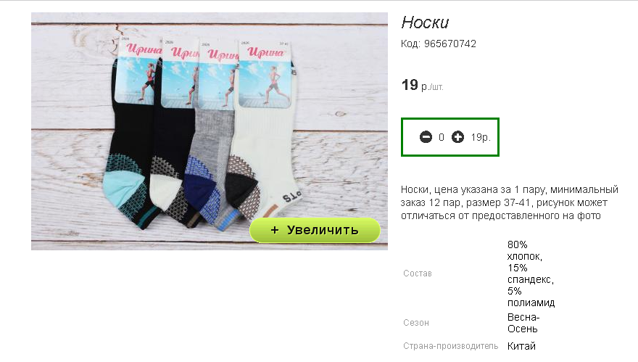Image resolution: width=638 pixels, height=362 pixels.
Task: Select the quantity value 0 field
Action: pos(442,138)
